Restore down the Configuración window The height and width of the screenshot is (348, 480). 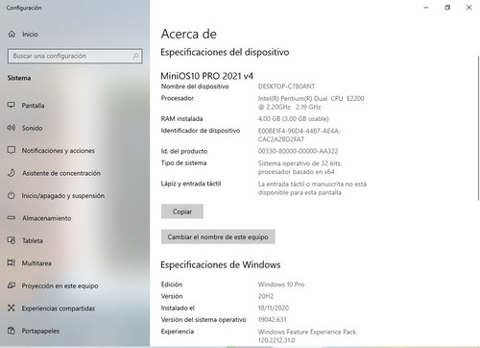(x=447, y=8)
